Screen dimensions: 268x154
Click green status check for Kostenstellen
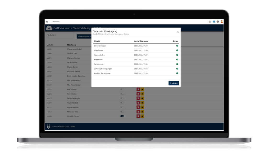[177, 55]
